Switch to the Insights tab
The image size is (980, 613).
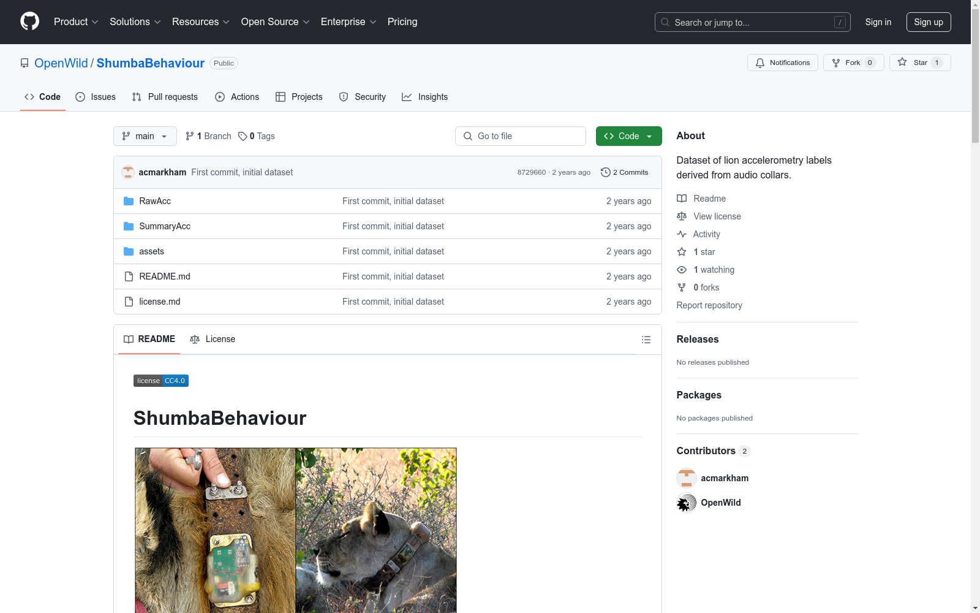click(424, 97)
